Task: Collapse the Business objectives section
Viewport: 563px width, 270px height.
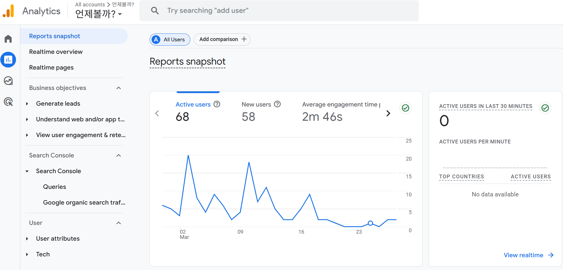Action: point(118,88)
